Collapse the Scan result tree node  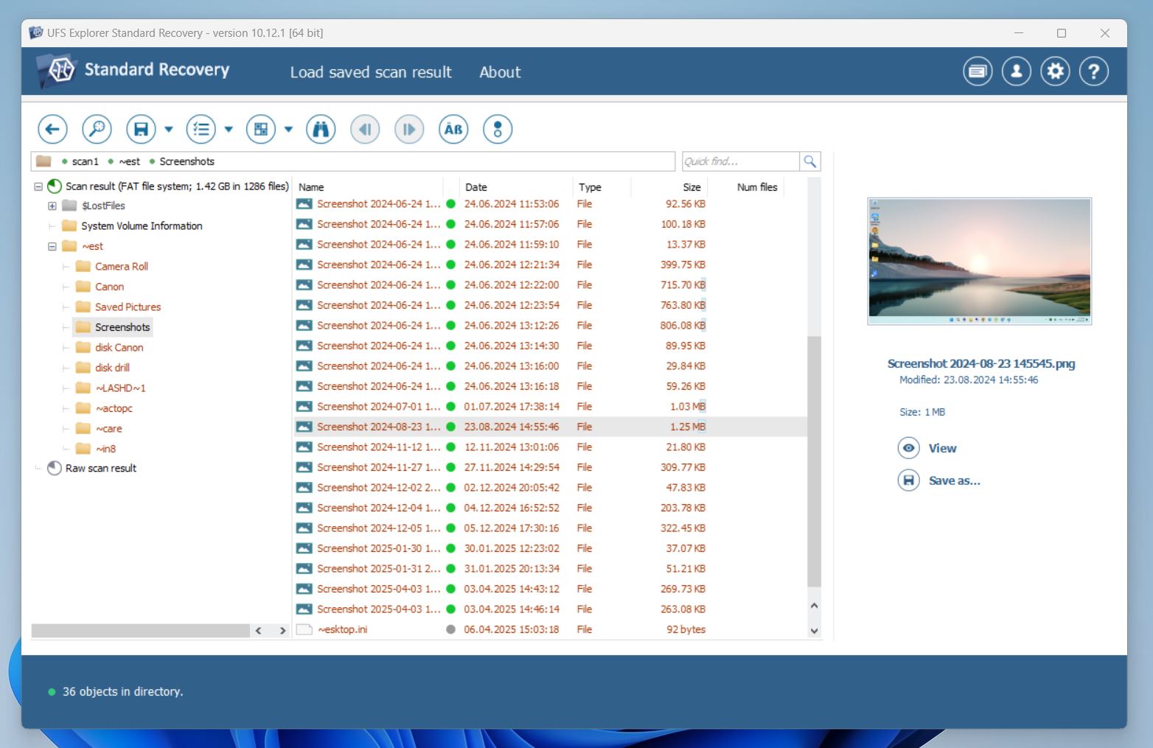pos(38,186)
